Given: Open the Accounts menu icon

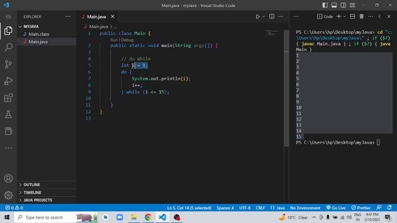Looking at the screenshot, I should point(8,178).
